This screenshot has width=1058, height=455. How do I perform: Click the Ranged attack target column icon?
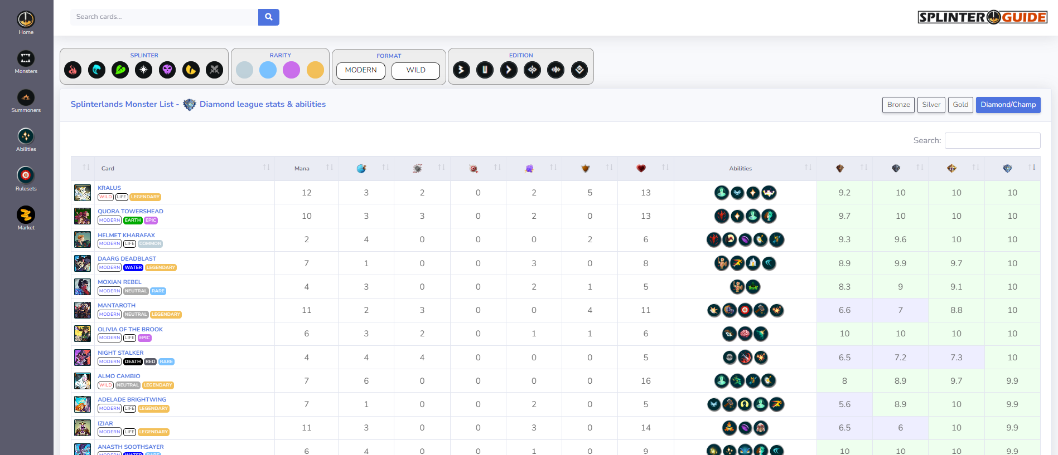474,168
